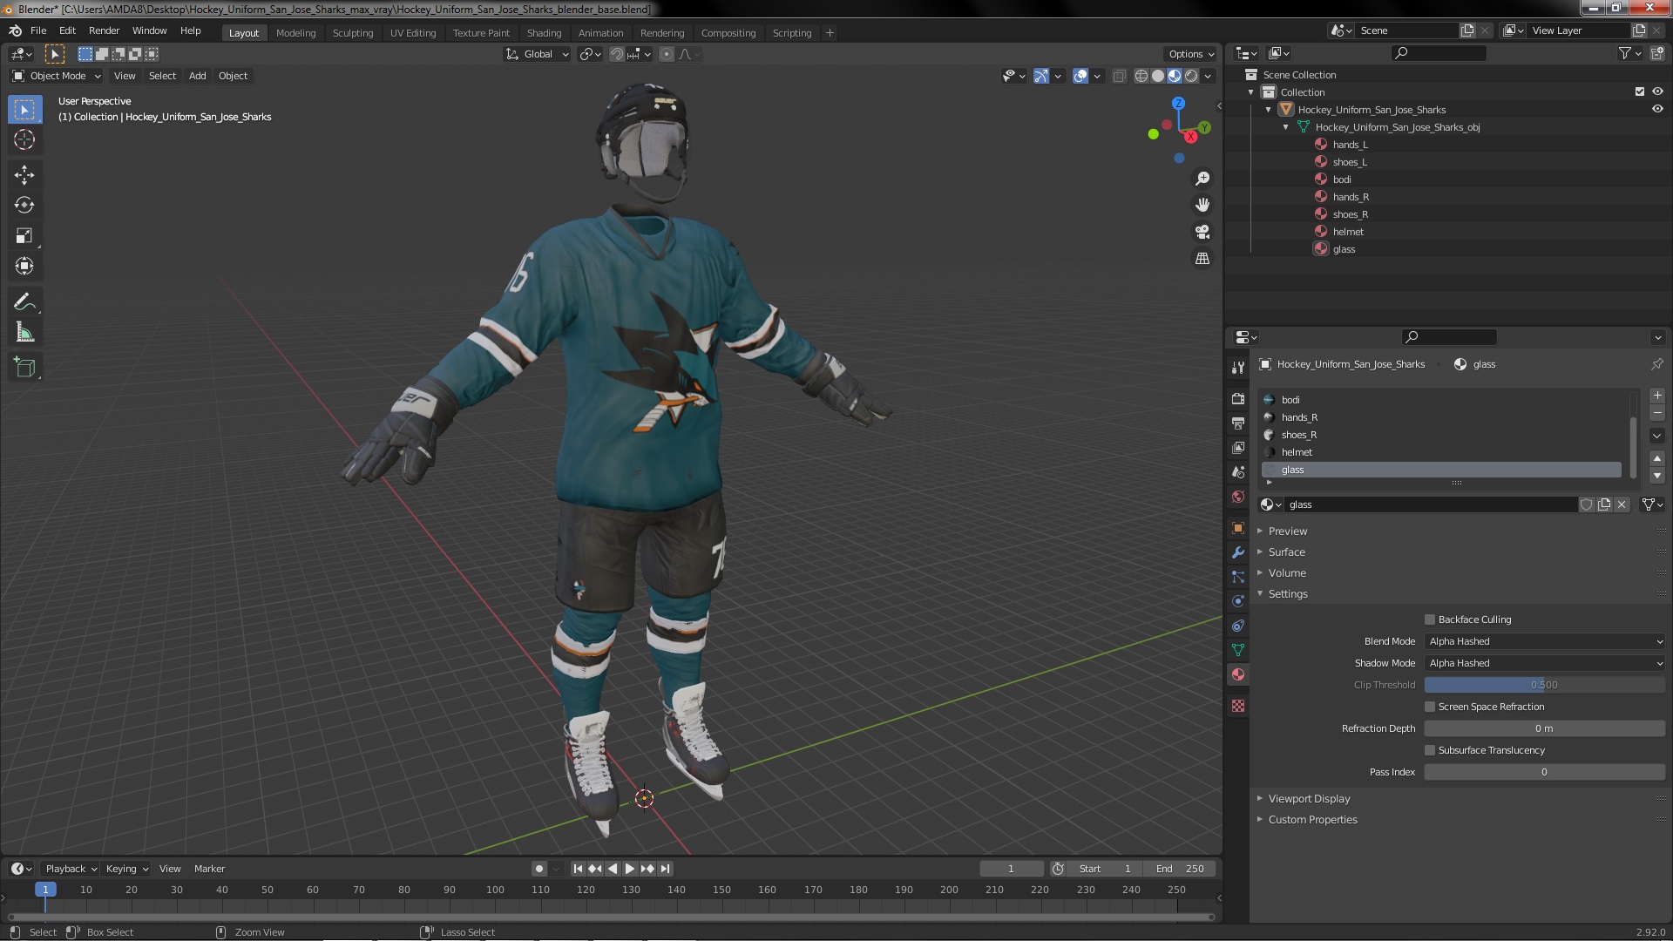Select the Scale tool

tap(24, 236)
